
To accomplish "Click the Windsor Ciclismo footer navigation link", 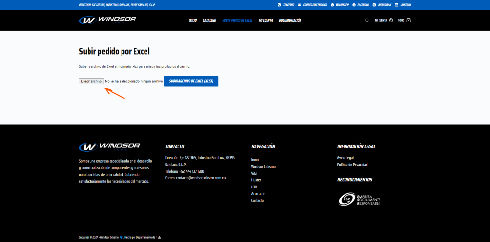I will point(263,166).
